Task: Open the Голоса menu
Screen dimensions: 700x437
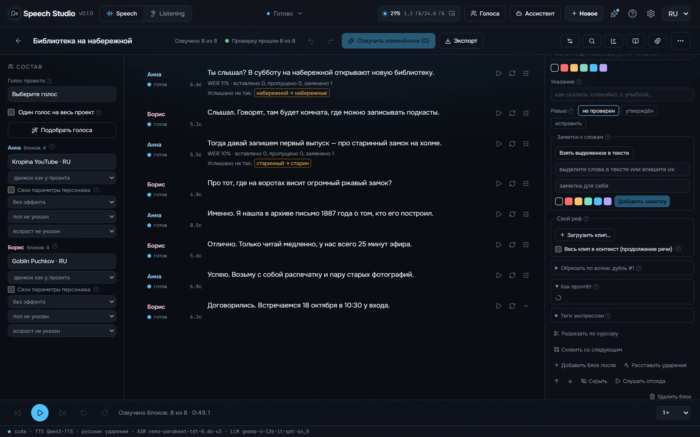Action: pyautogui.click(x=485, y=14)
